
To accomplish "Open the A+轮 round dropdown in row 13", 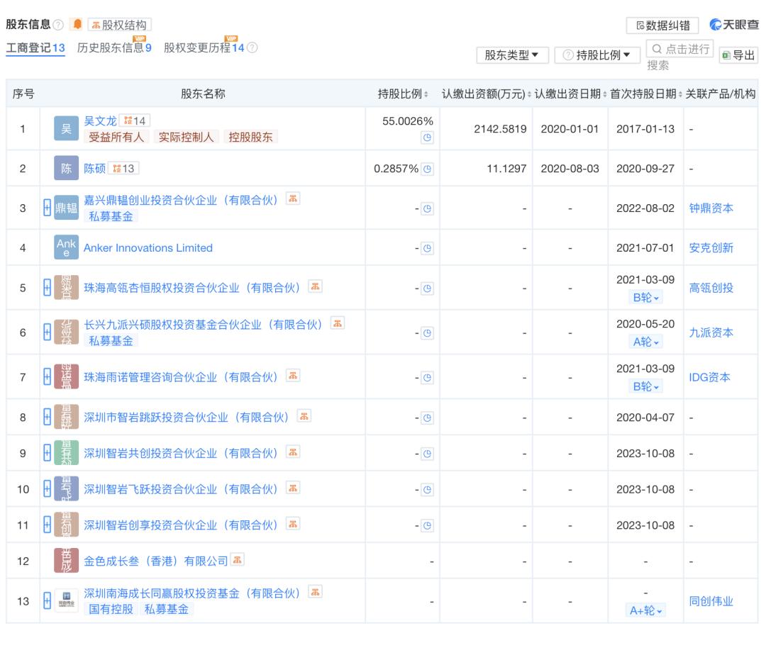I will (645, 610).
